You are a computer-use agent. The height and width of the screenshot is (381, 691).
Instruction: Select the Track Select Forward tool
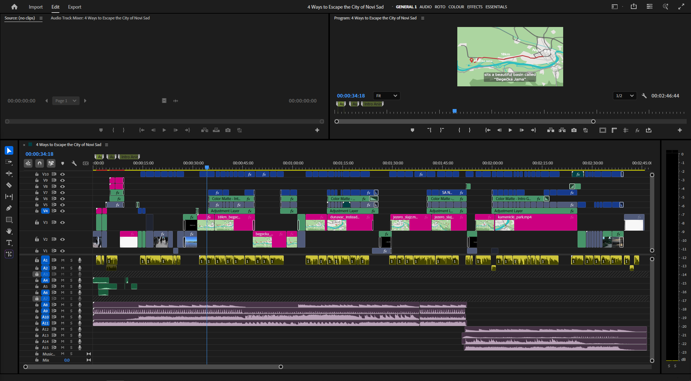pyautogui.click(x=9, y=162)
